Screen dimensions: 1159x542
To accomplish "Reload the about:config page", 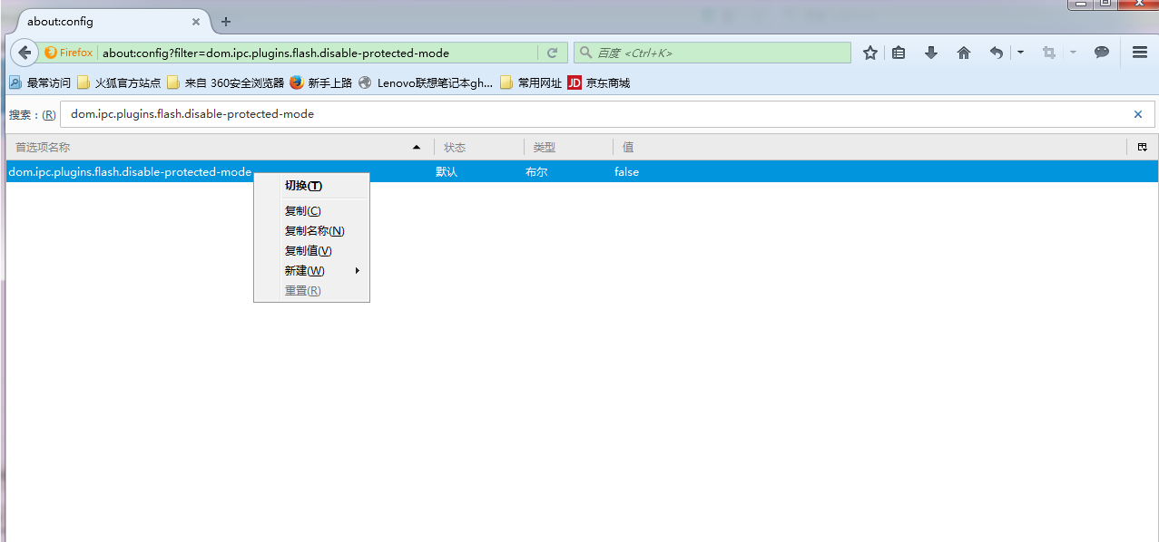I will [552, 53].
